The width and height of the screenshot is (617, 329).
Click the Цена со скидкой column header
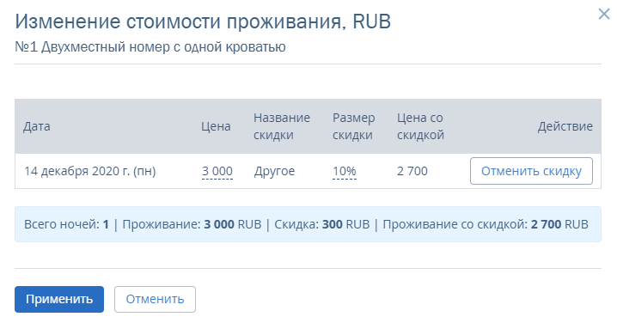[x=420, y=126]
